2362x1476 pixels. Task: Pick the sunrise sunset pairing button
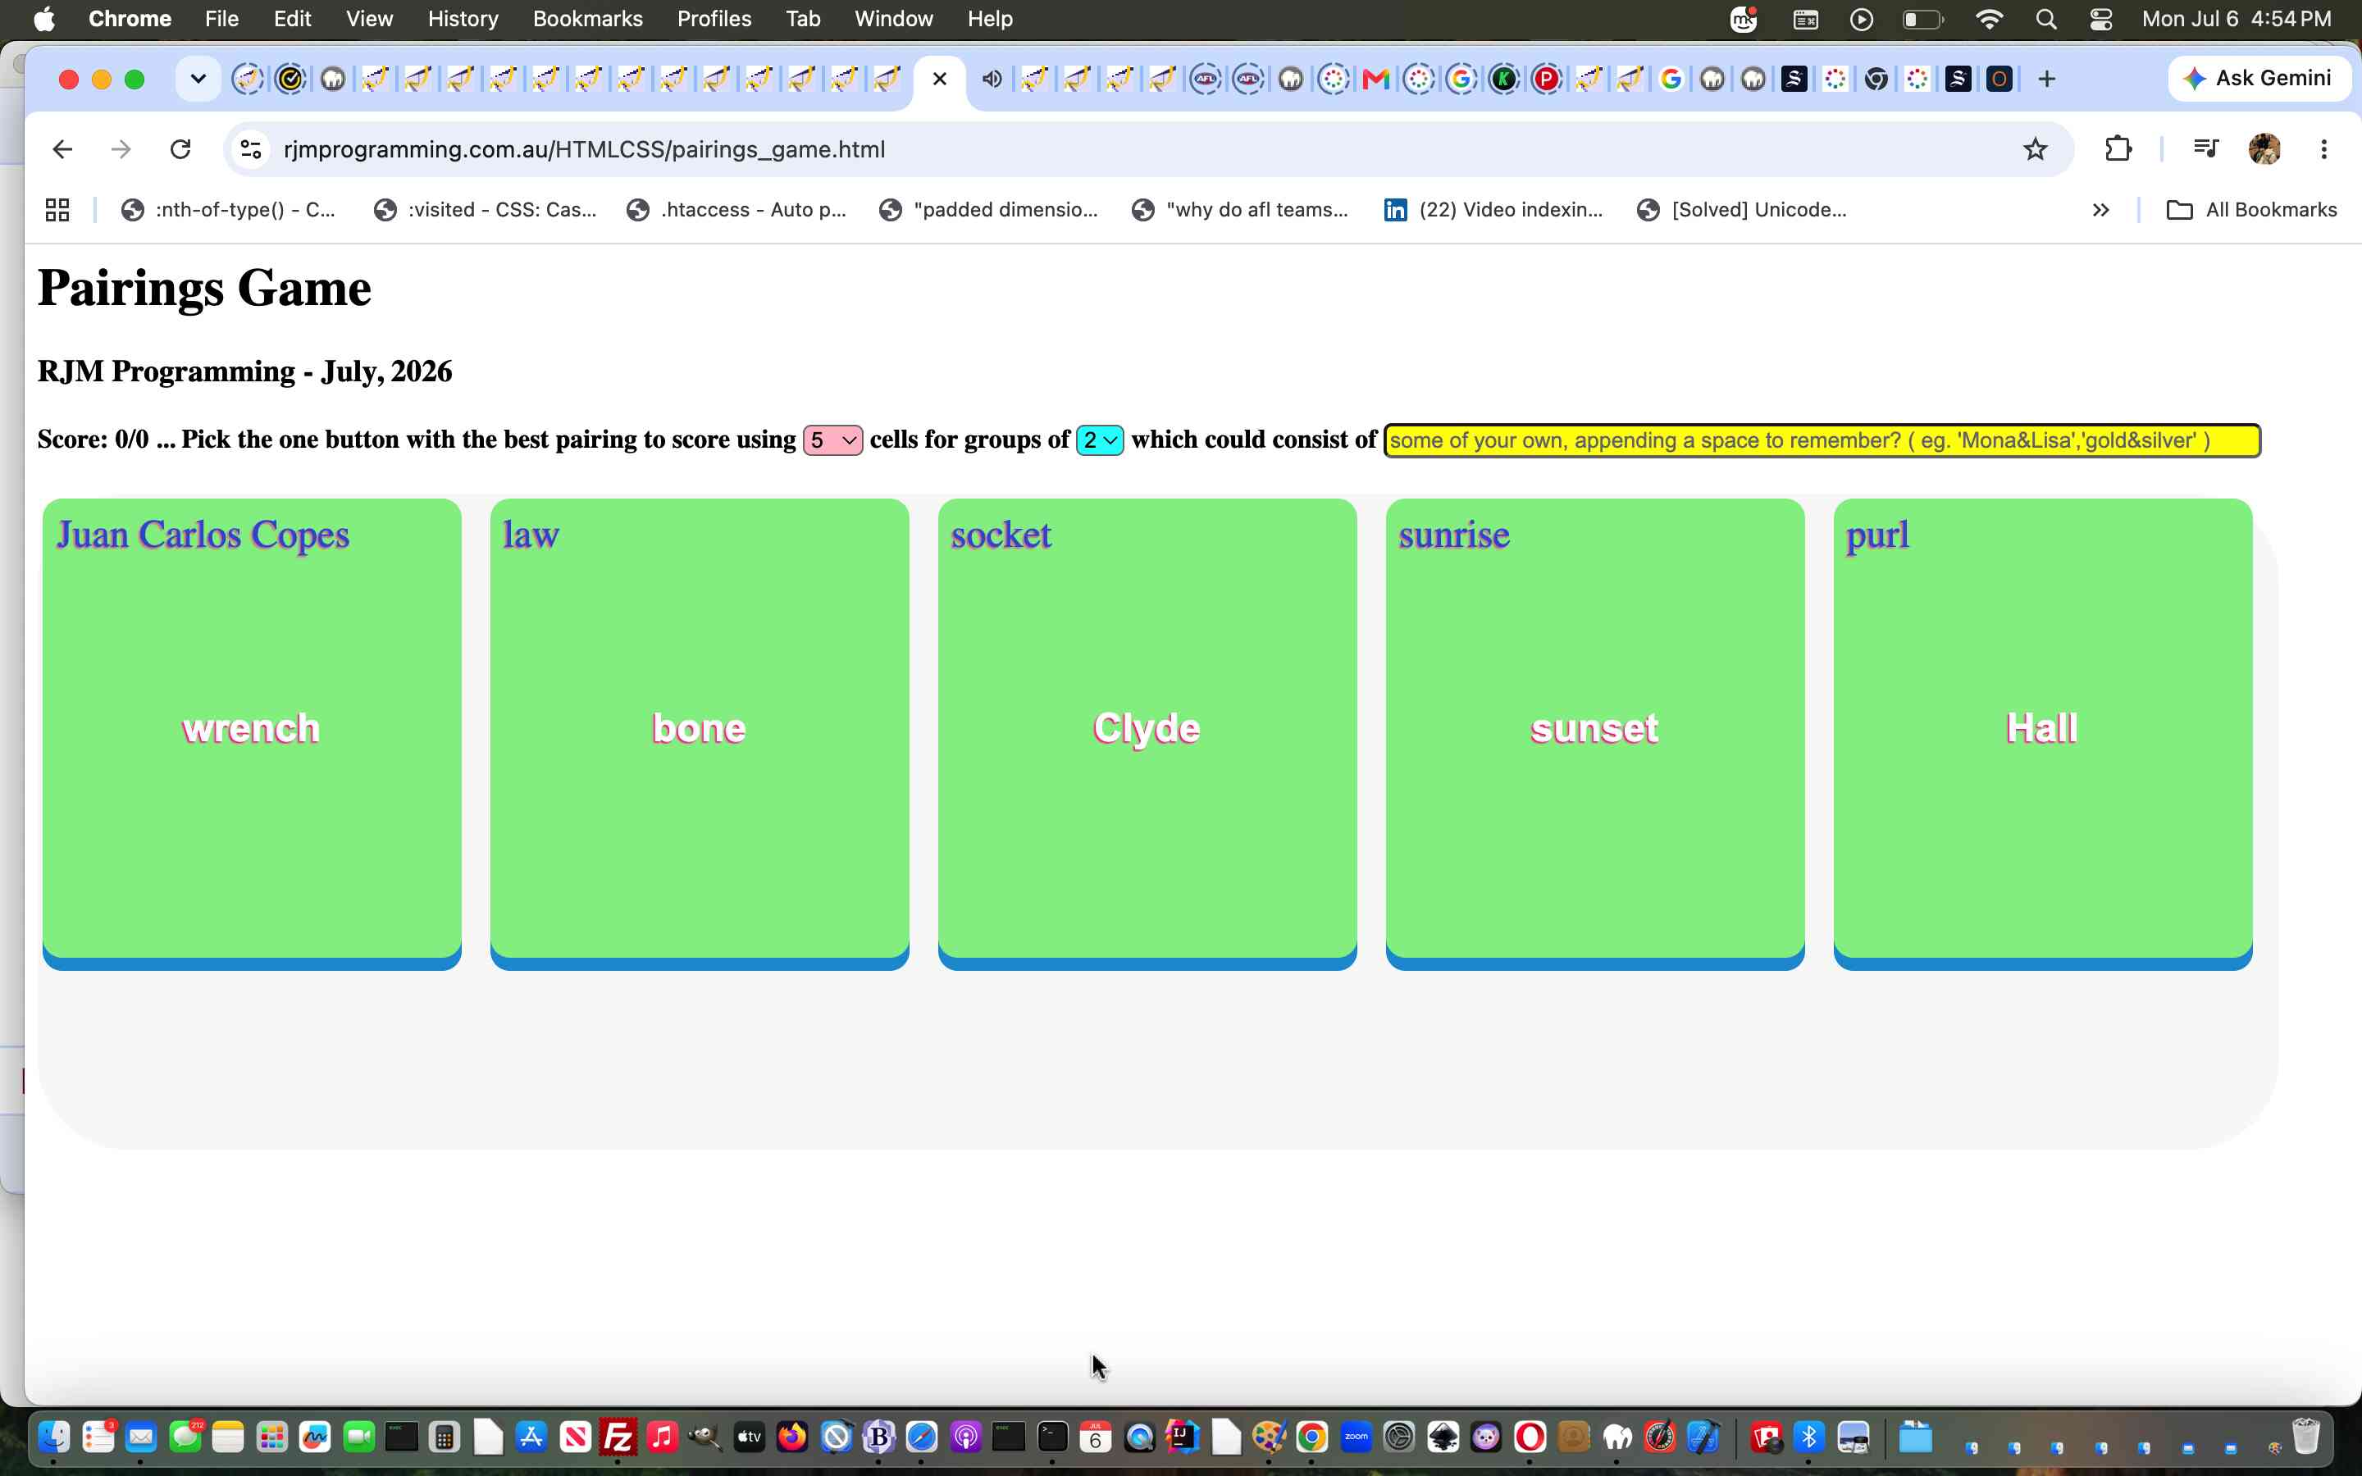point(1595,734)
